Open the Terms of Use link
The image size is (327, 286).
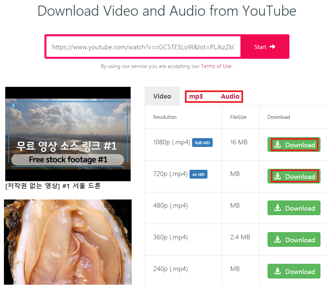[216, 66]
